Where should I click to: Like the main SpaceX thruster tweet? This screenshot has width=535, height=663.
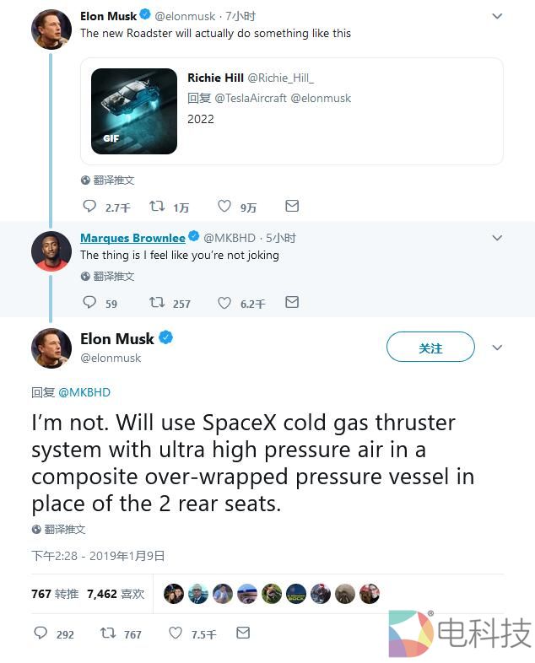pos(176,633)
